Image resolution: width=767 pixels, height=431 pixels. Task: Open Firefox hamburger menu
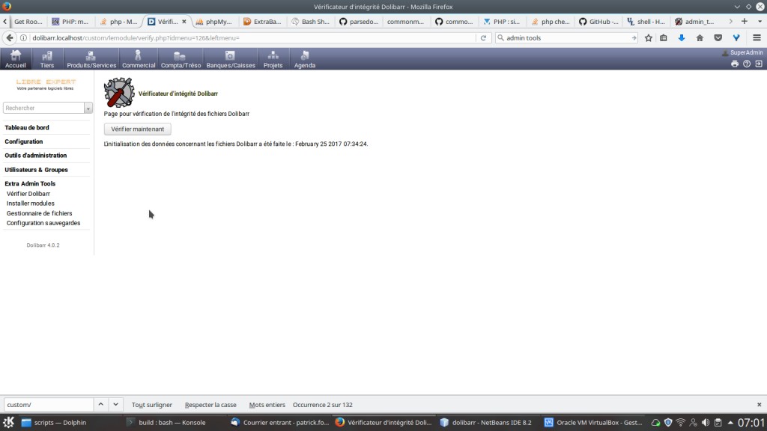757,37
